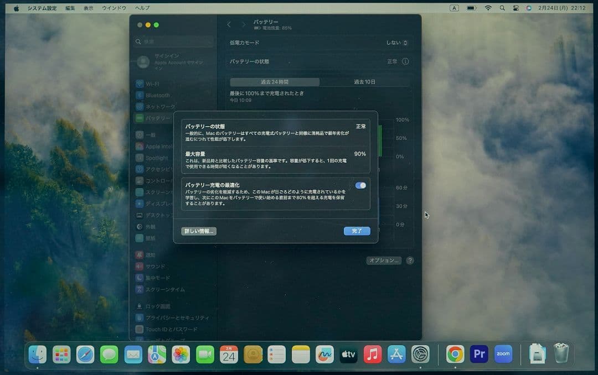This screenshot has height=375, width=598.
Task: Launch Google Chrome from the Dock
Action: click(455, 353)
